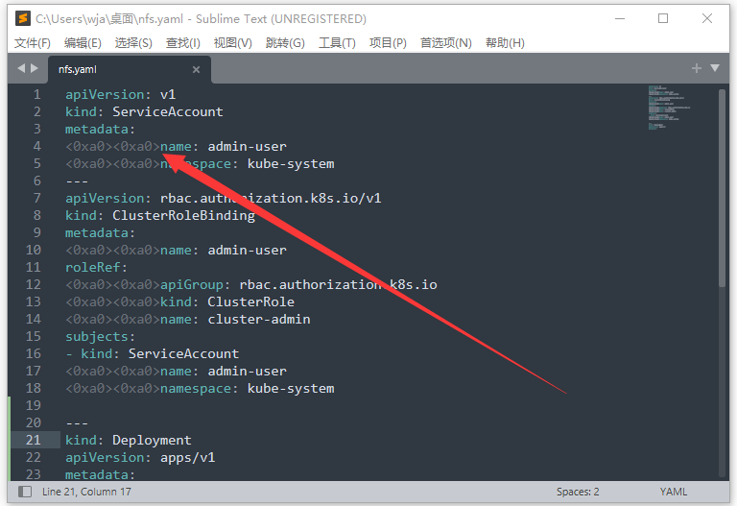Viewport: 737px width, 506px height.
Task: Click 'admin-user' on line 17
Action: (x=248, y=371)
